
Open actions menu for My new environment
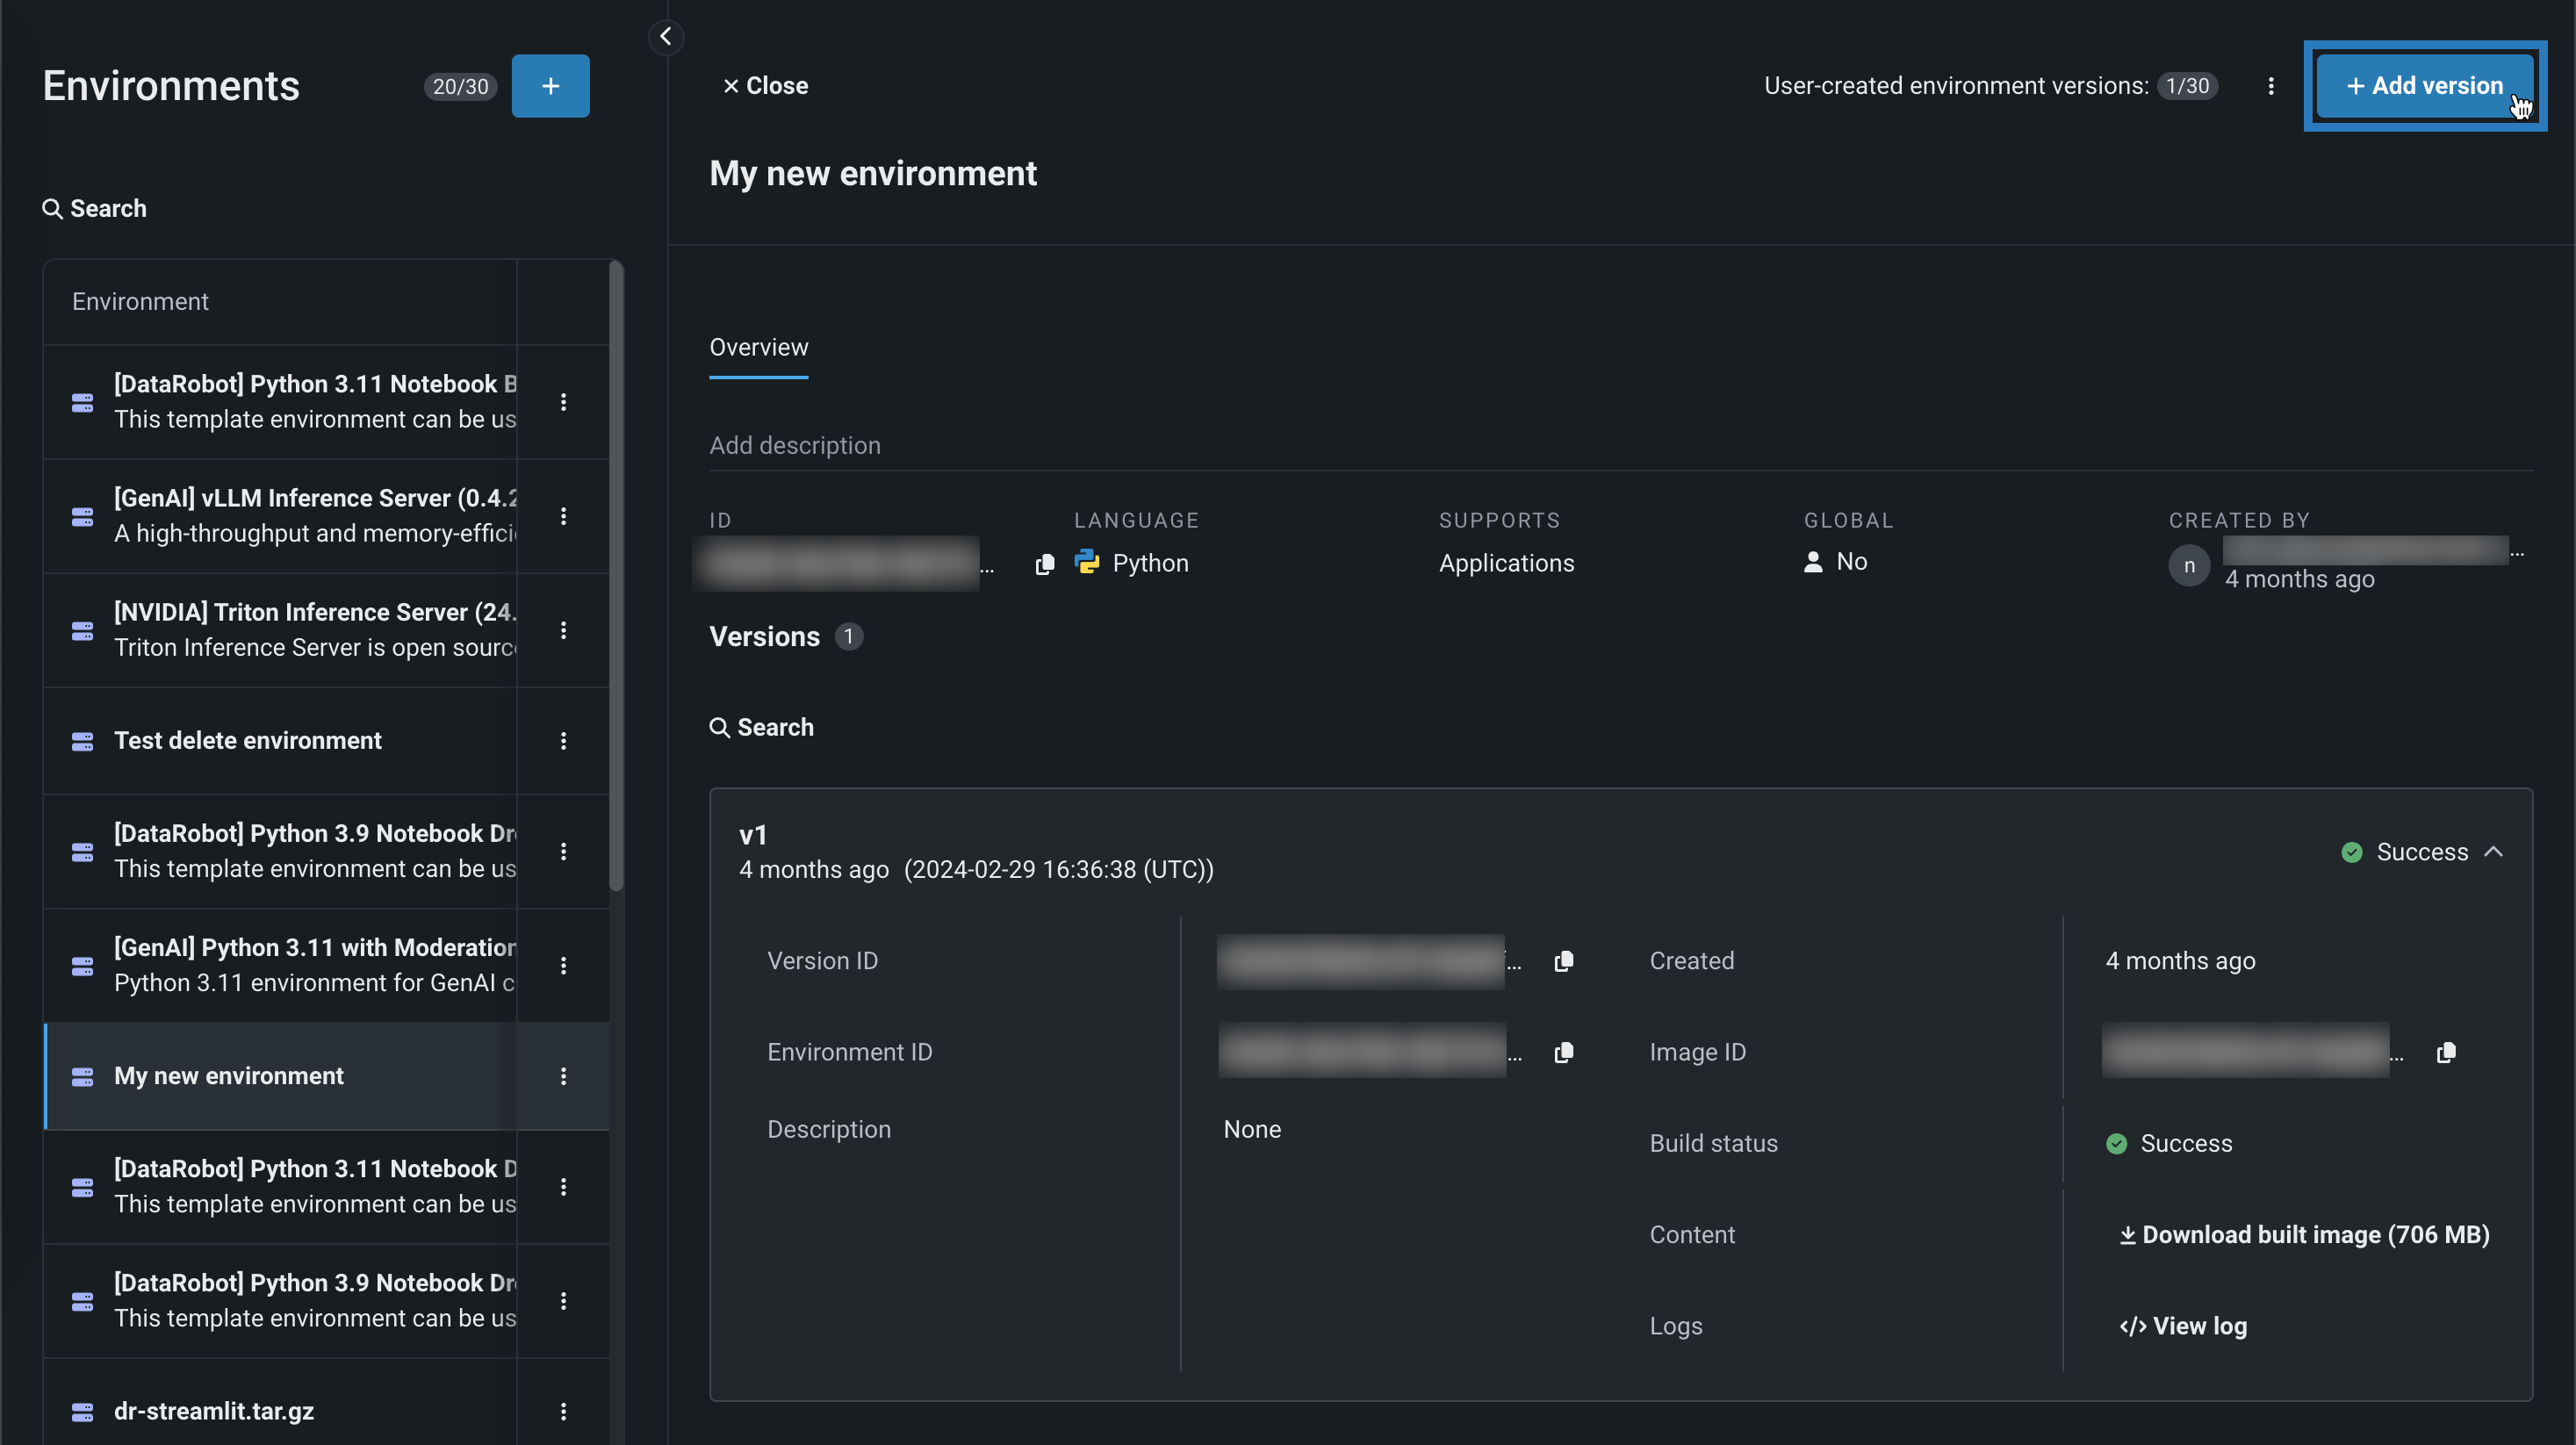[x=563, y=1076]
